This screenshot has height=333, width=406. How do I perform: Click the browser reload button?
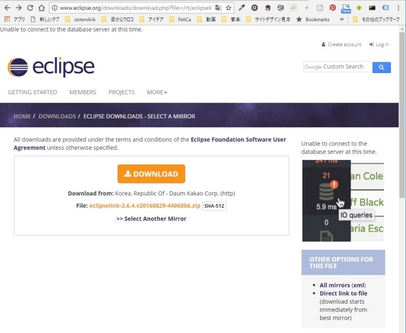30,8
